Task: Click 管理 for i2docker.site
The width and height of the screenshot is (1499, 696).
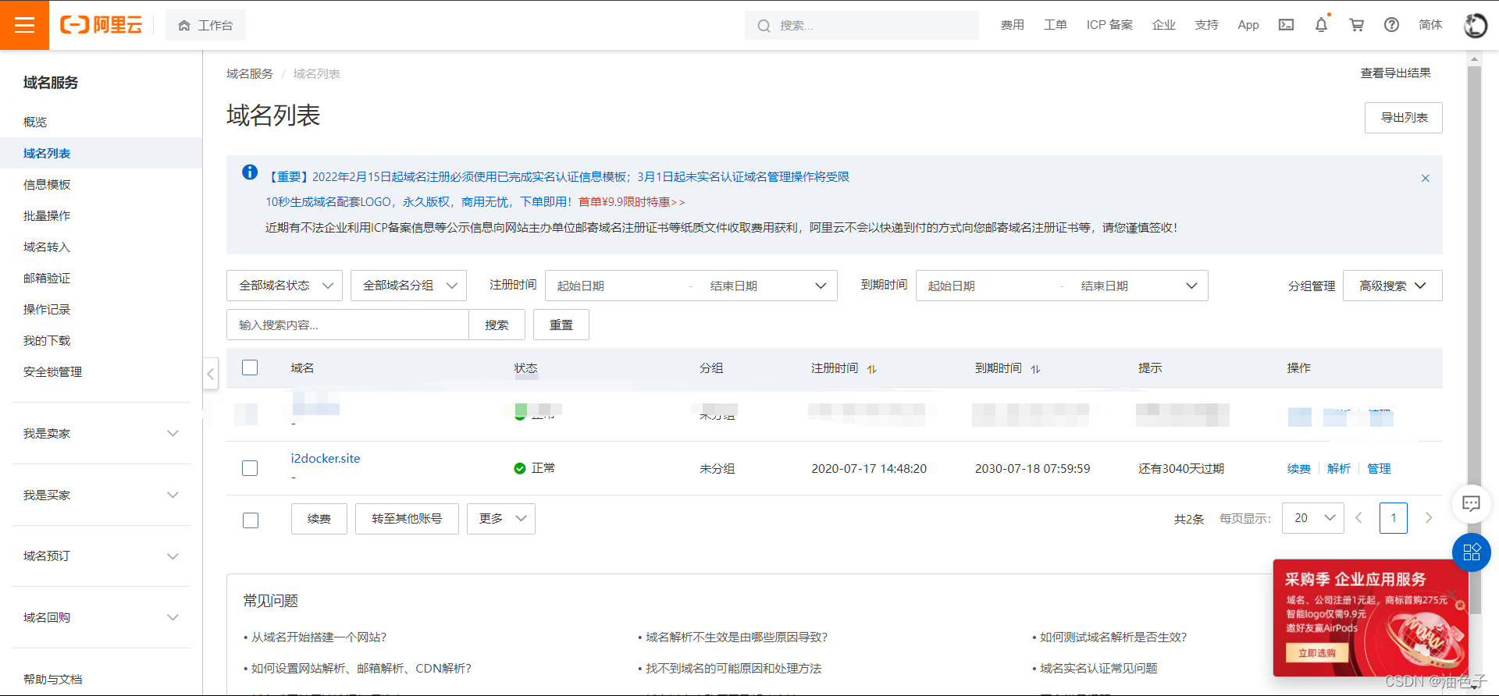Action: tap(1379, 468)
